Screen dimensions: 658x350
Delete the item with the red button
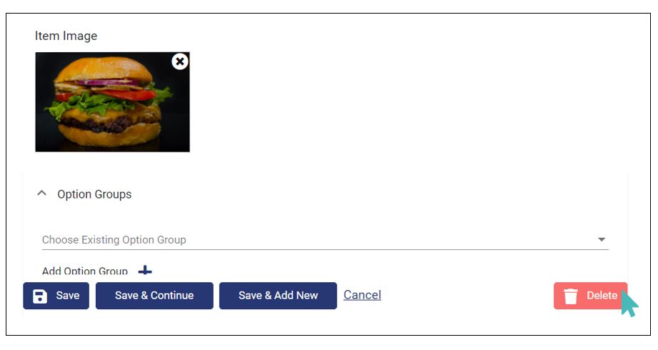point(590,296)
